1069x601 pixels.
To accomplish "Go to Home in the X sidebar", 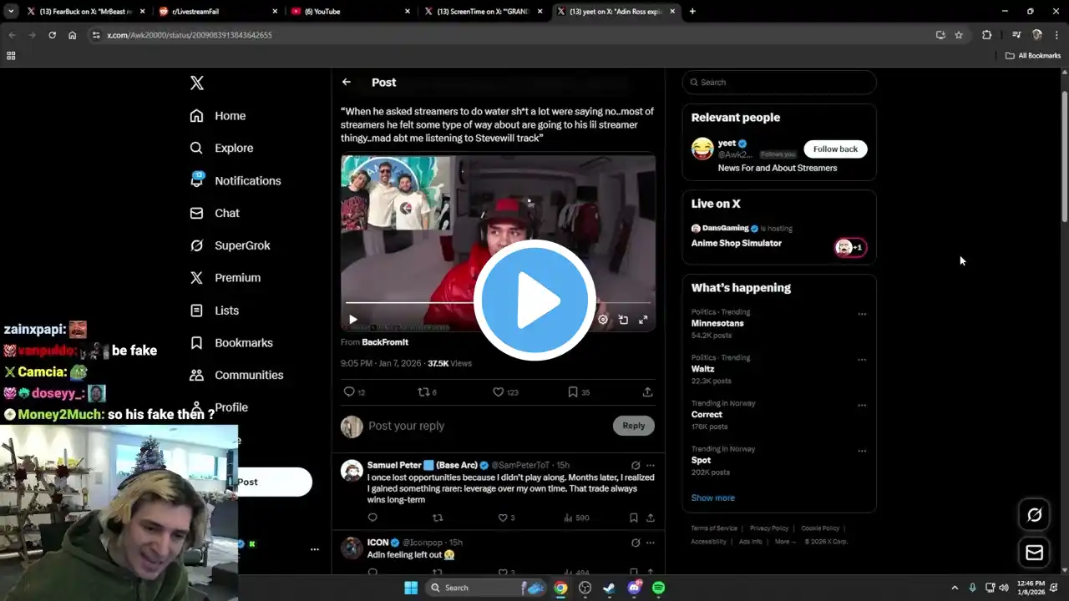I will (x=218, y=116).
